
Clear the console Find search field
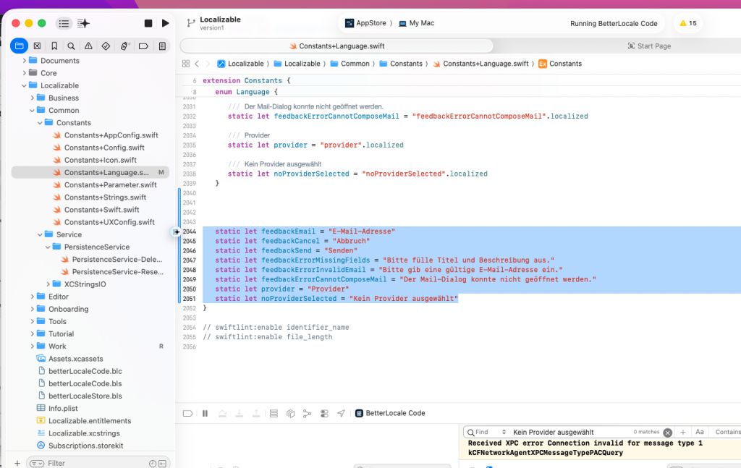667,433
